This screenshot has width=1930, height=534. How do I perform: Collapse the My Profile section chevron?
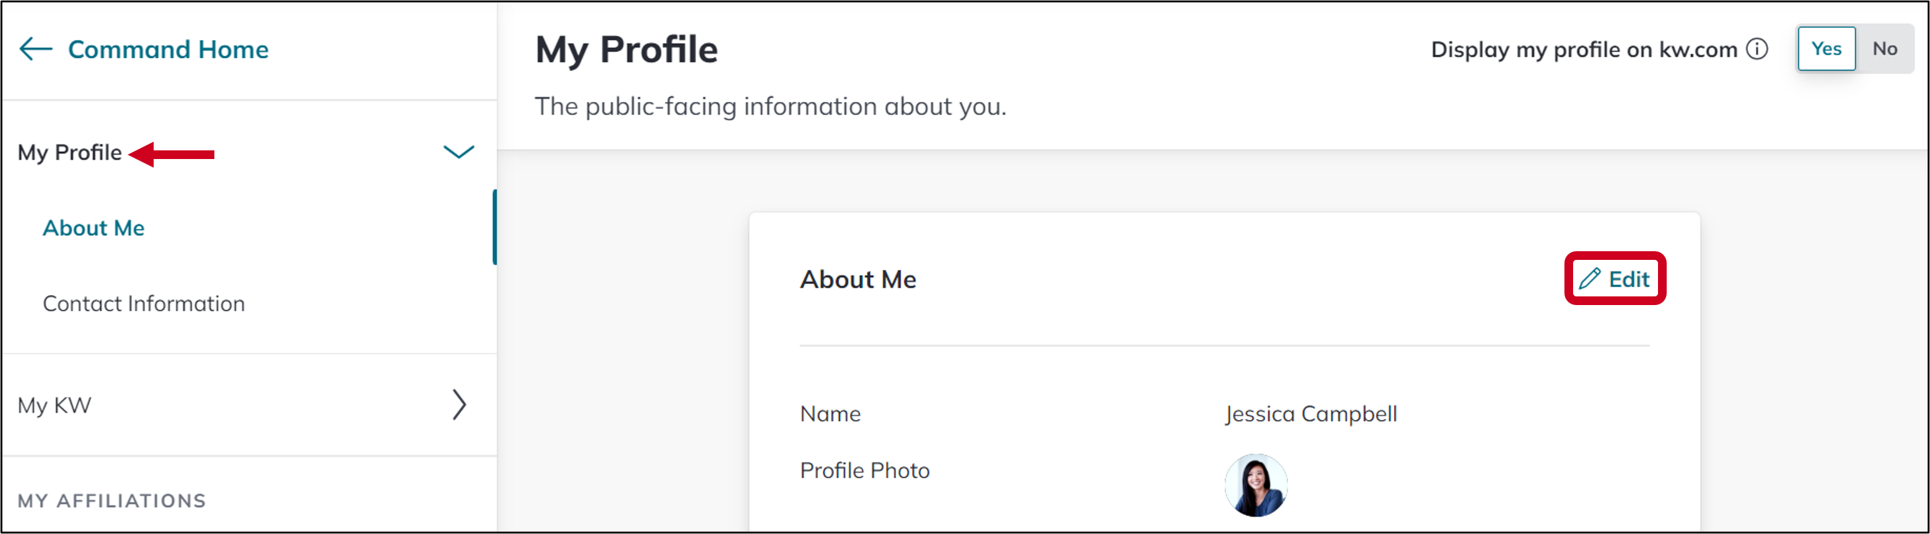[x=458, y=153]
